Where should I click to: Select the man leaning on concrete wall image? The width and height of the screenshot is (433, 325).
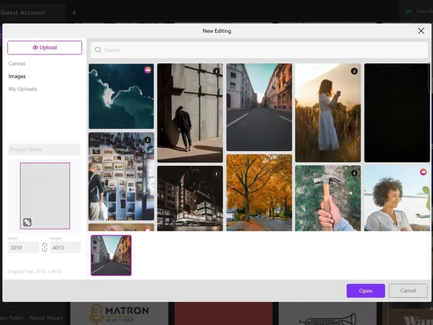click(x=190, y=113)
